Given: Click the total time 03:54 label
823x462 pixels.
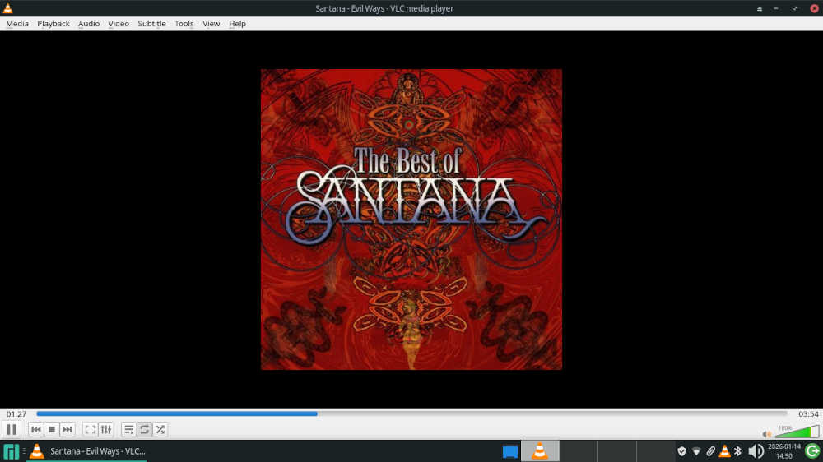Looking at the screenshot, I should (x=807, y=413).
